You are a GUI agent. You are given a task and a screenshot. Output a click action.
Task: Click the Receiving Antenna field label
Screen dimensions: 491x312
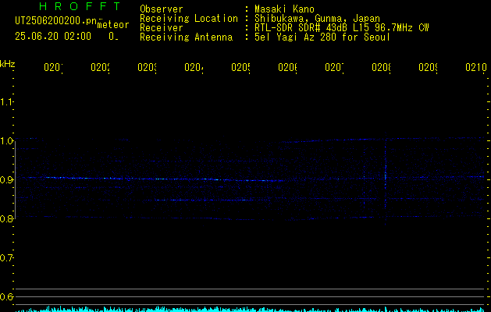tap(187, 37)
